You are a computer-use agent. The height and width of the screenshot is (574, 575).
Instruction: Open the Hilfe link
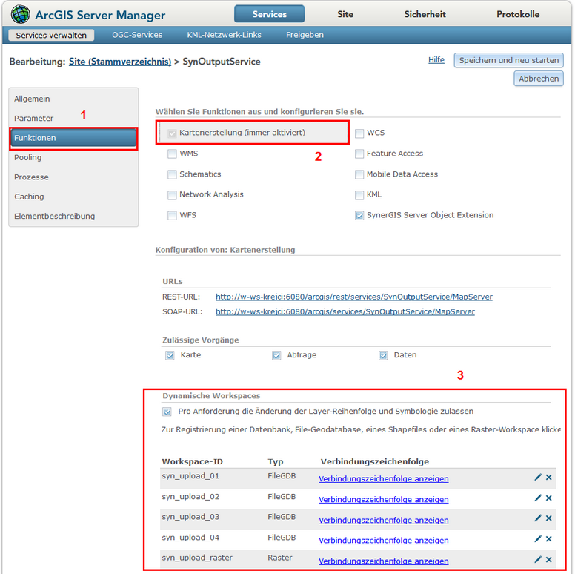[x=436, y=60]
